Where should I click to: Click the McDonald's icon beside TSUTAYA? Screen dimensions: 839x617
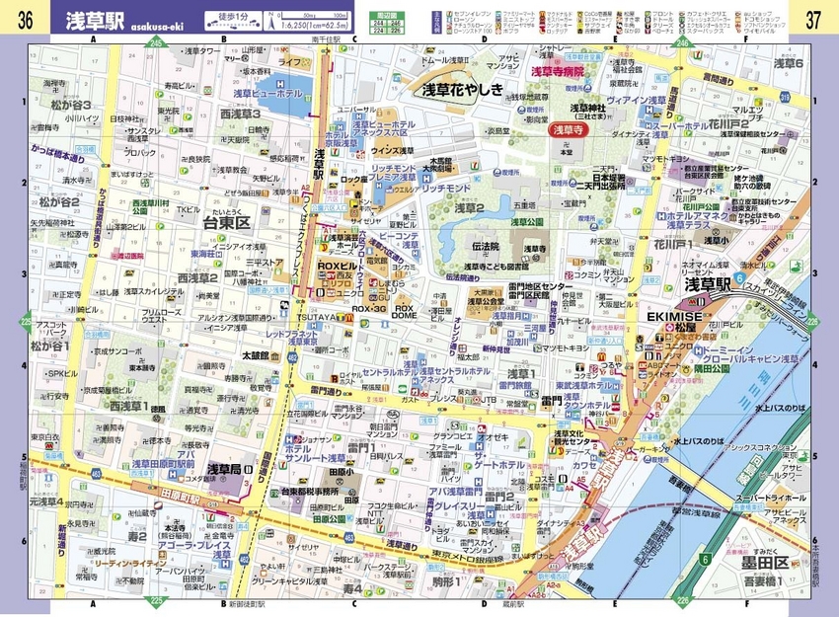[x=347, y=317]
